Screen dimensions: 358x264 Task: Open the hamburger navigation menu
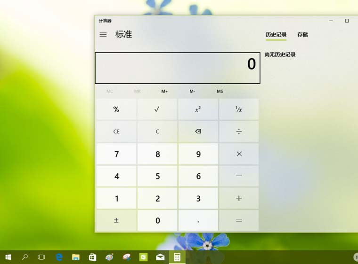(103, 35)
